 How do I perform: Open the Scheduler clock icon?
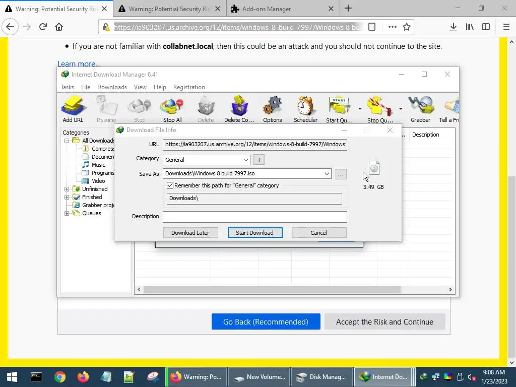click(306, 109)
